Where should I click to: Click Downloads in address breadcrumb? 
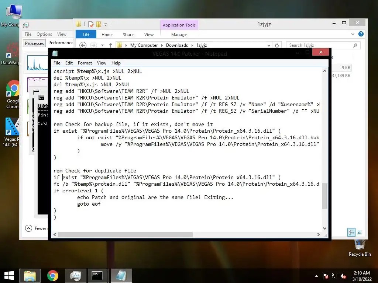177,45
